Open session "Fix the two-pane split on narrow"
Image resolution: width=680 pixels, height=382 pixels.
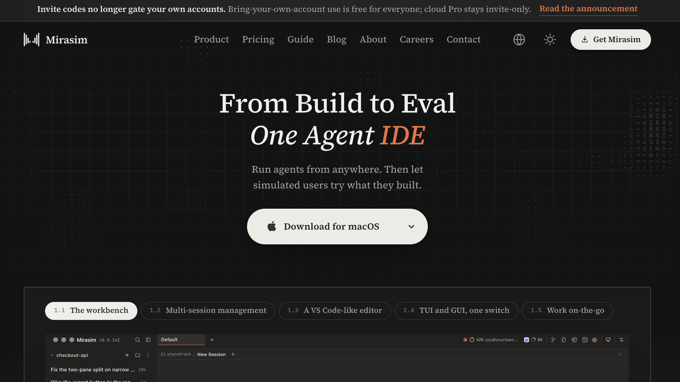tap(98, 370)
